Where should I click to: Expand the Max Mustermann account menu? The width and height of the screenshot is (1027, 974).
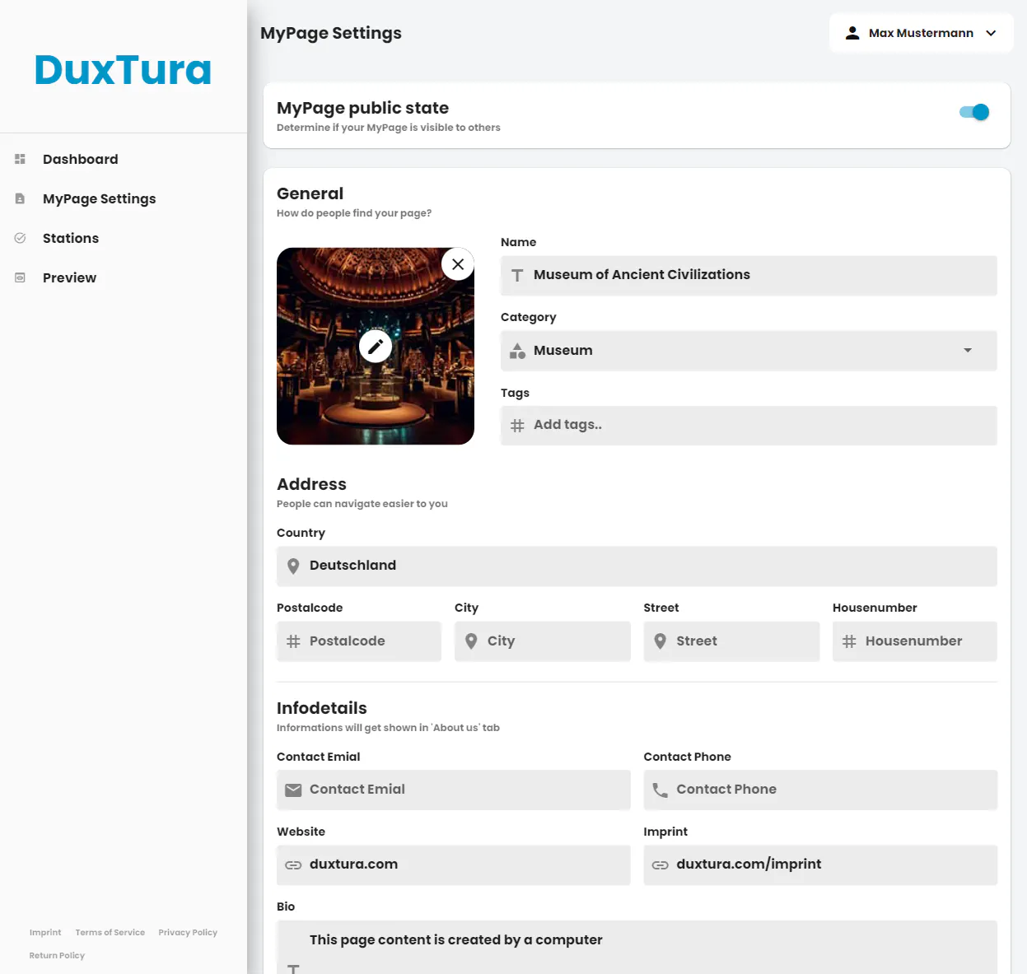(x=991, y=33)
